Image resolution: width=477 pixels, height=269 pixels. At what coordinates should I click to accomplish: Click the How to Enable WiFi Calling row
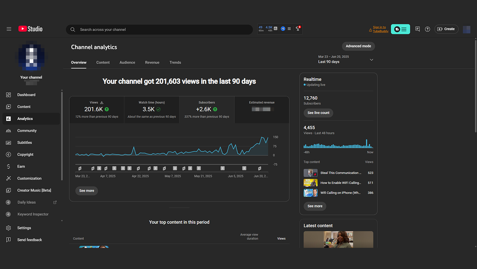(x=338, y=183)
